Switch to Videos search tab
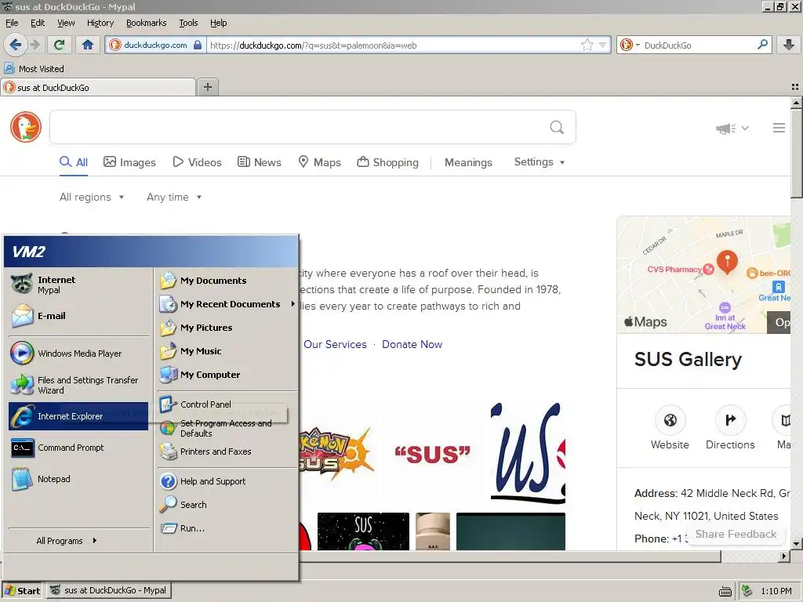Screen dimensions: 803x602 (197, 162)
